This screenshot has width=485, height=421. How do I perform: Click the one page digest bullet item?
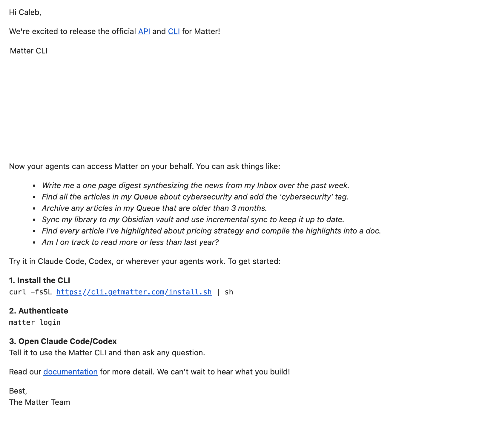[195, 186]
